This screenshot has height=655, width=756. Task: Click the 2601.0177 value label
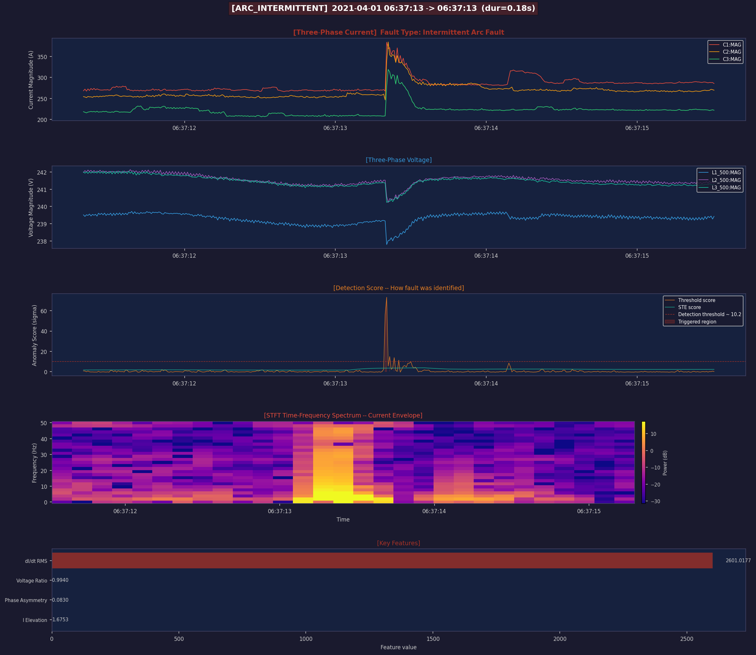(738, 561)
